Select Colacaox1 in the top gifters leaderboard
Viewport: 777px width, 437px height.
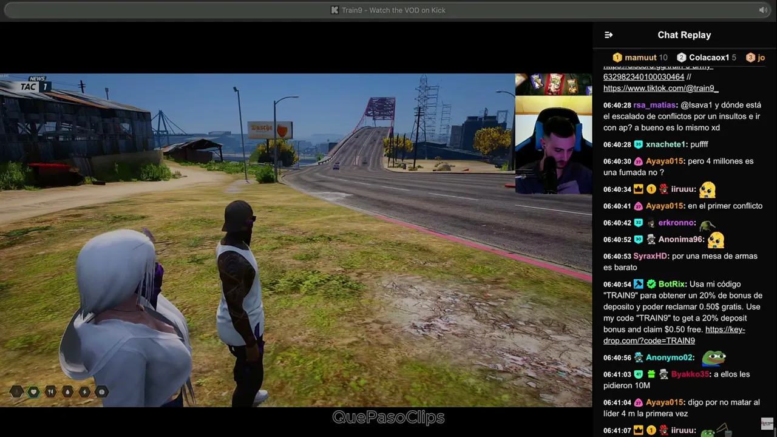[x=709, y=58]
